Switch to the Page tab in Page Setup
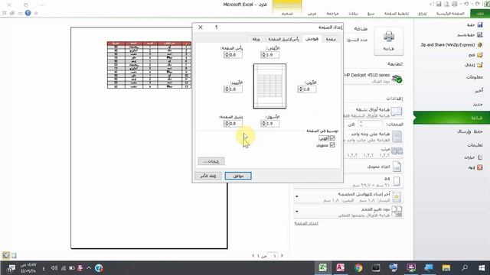490x275 pixels. 331,39
